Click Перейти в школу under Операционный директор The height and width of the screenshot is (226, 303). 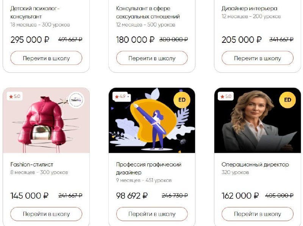[x=258, y=214]
